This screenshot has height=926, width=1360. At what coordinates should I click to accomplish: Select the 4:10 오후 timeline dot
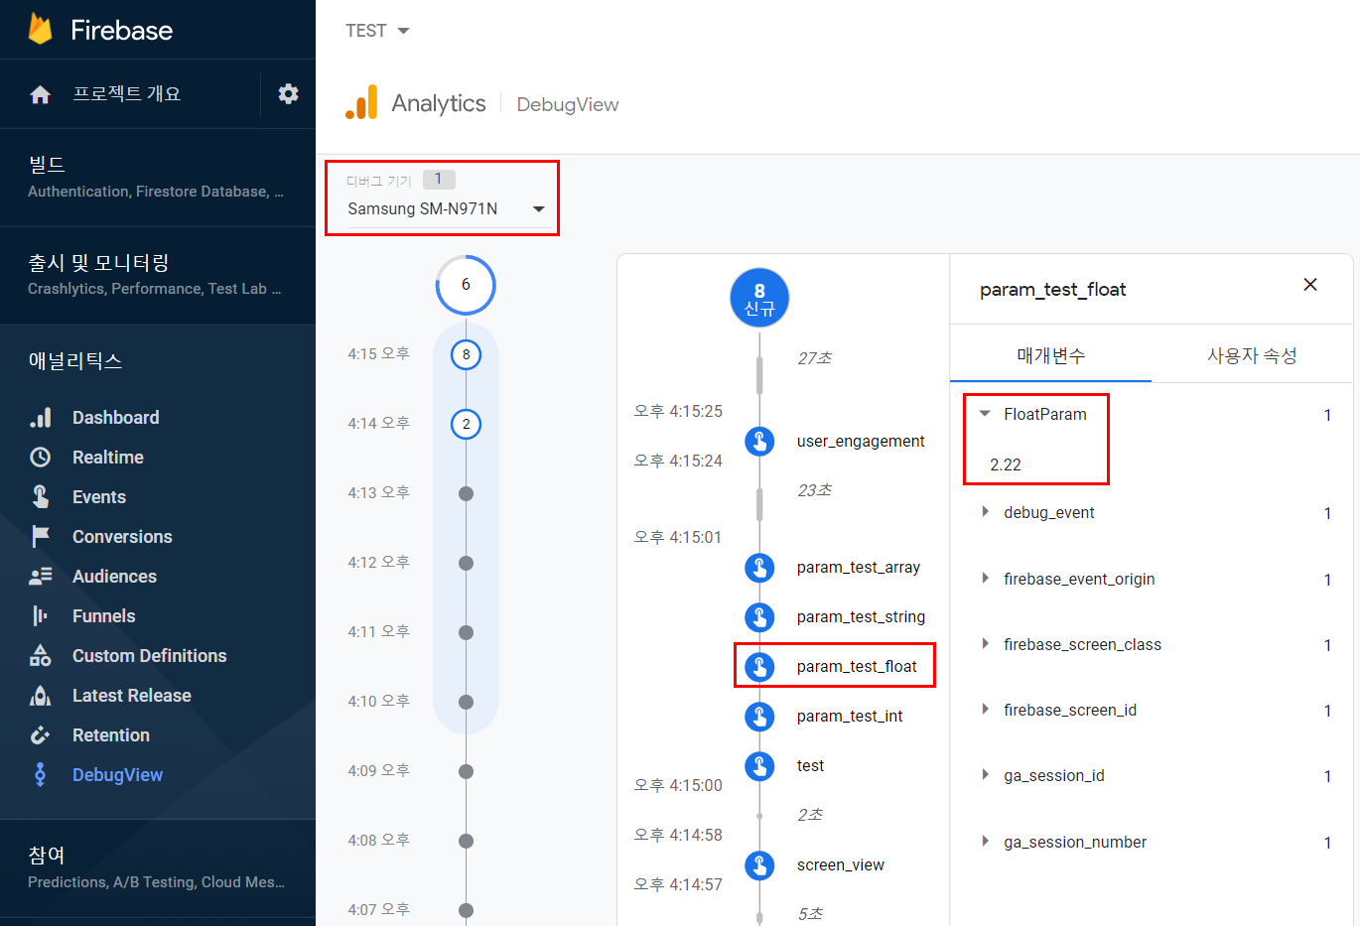coord(466,702)
